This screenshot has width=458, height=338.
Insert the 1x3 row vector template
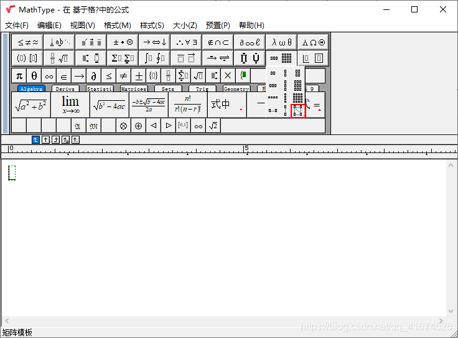273,86
